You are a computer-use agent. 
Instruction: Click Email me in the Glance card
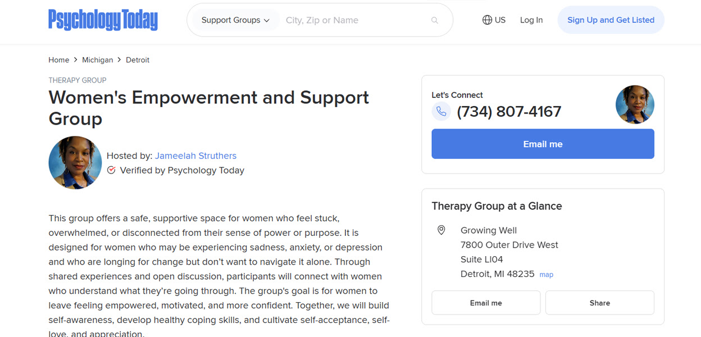485,302
